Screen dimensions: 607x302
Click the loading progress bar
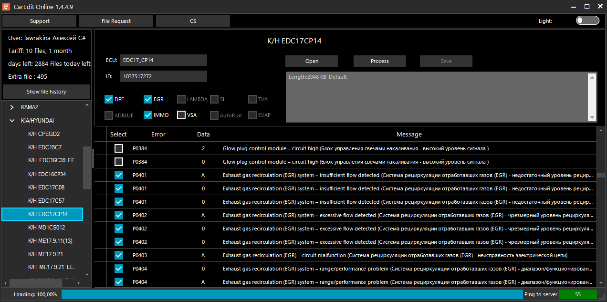[292, 294]
